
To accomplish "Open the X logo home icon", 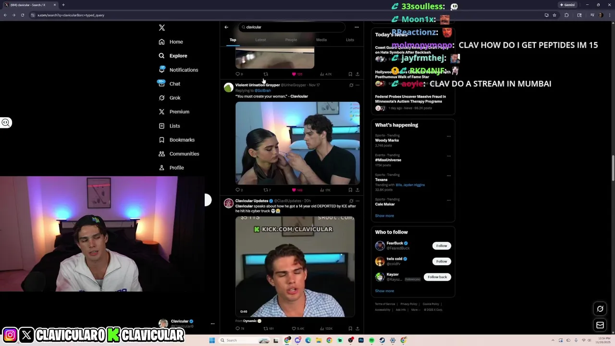I will click(x=162, y=28).
